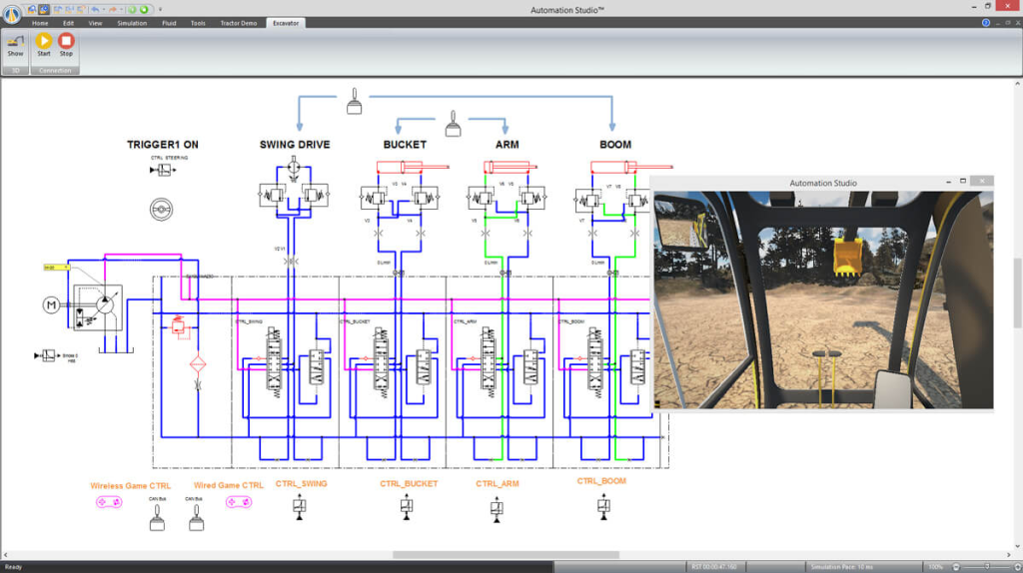Open the Undo history dropdown arrow
This screenshot has height=573, width=1023.
pos(104,10)
